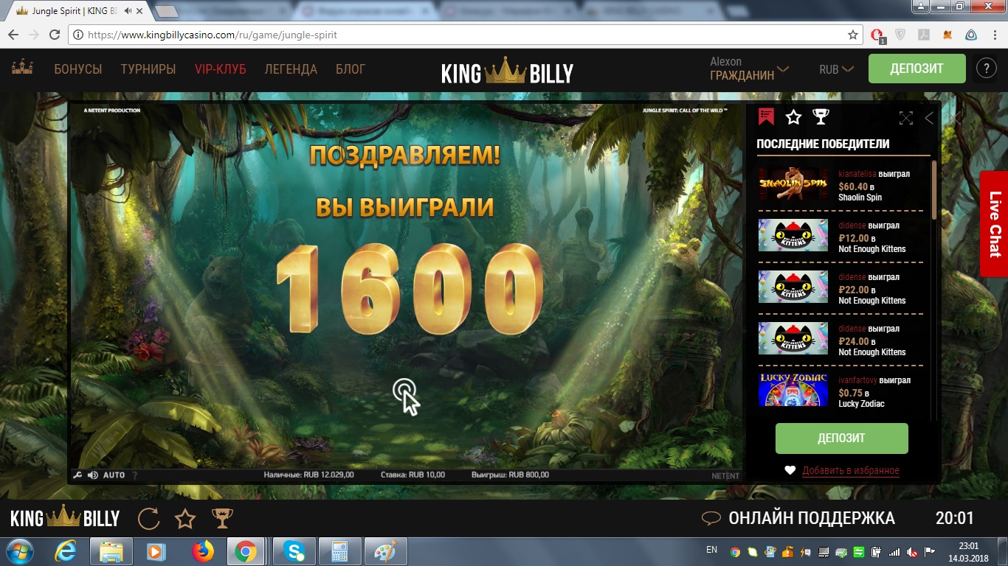Screen dimensions: 1008x566
Task: Open the Windows Start menu
Action: 19,551
